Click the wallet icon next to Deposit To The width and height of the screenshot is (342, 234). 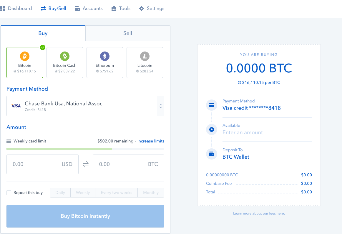click(212, 154)
